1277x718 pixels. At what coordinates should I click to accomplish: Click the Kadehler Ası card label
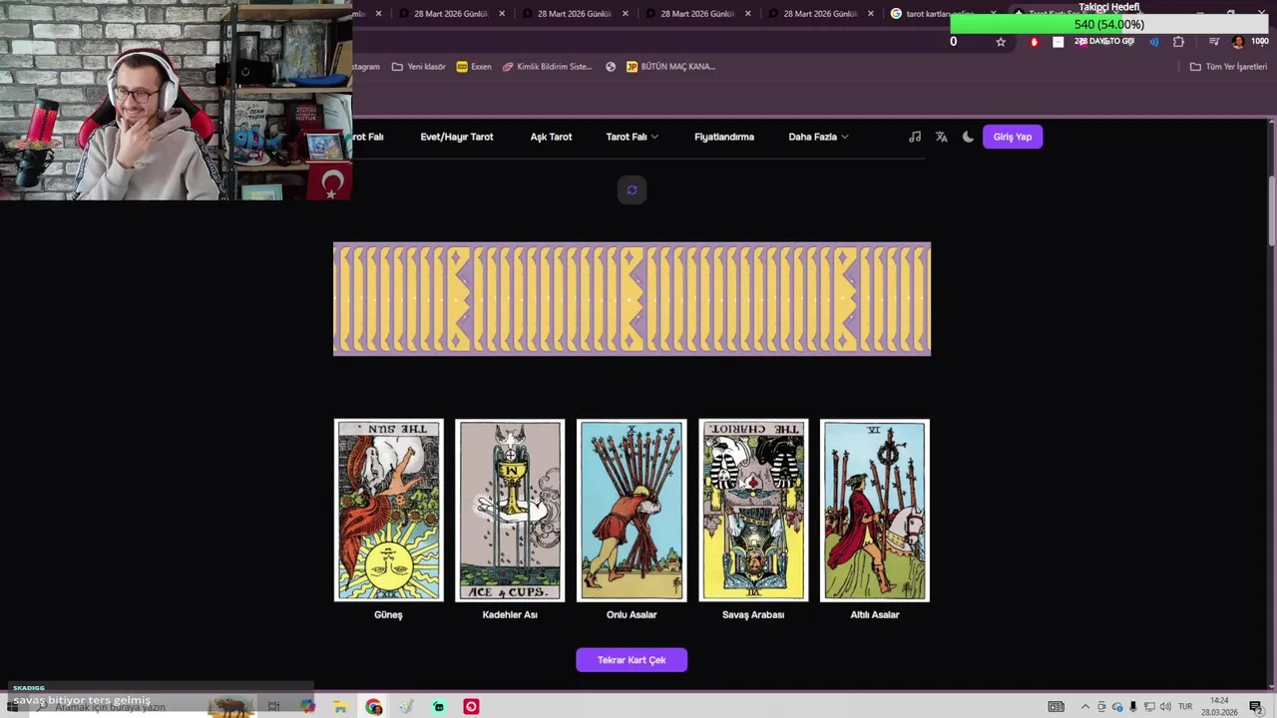(x=510, y=614)
